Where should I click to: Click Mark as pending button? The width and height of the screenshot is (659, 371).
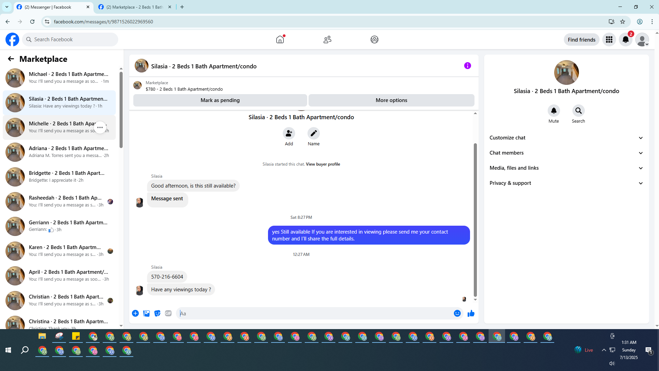[x=220, y=100]
